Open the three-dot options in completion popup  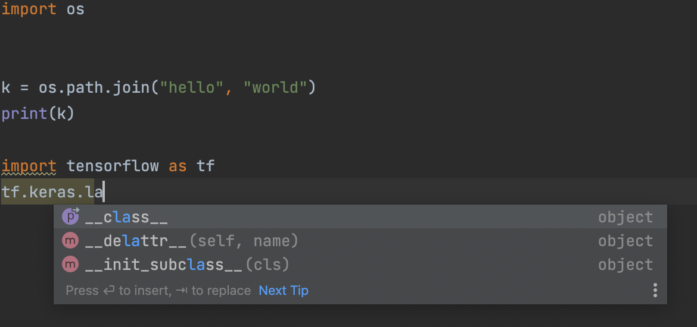655,290
